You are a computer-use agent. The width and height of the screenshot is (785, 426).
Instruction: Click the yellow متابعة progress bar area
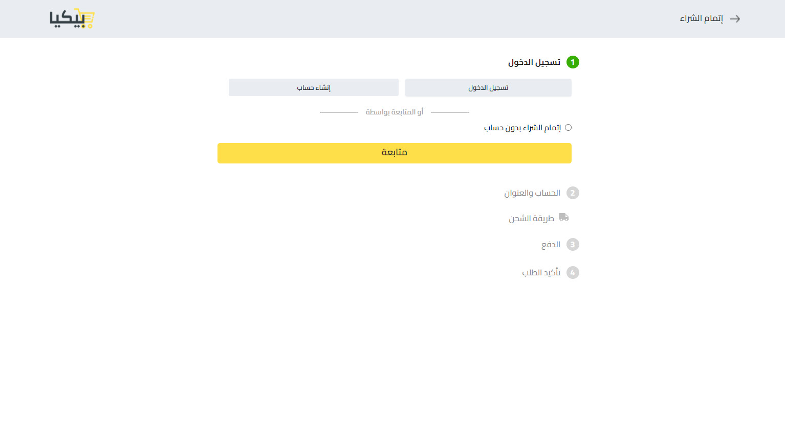coord(395,153)
